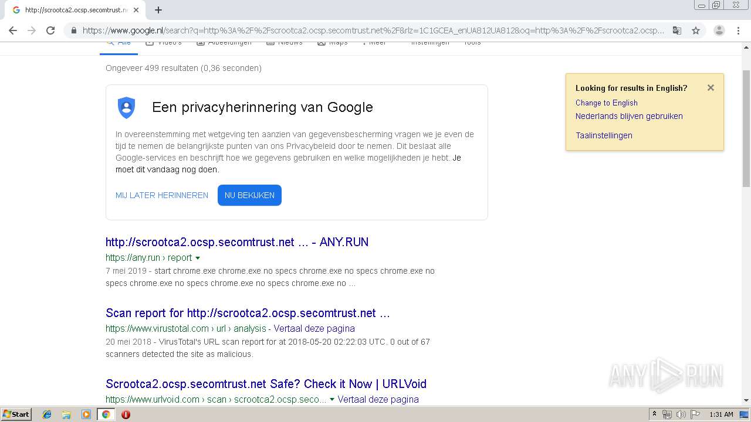Open the VirusTotal scan report result
The image size is (751, 422).
click(x=248, y=313)
